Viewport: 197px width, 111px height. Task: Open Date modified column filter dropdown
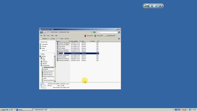pyautogui.click(x=80, y=41)
